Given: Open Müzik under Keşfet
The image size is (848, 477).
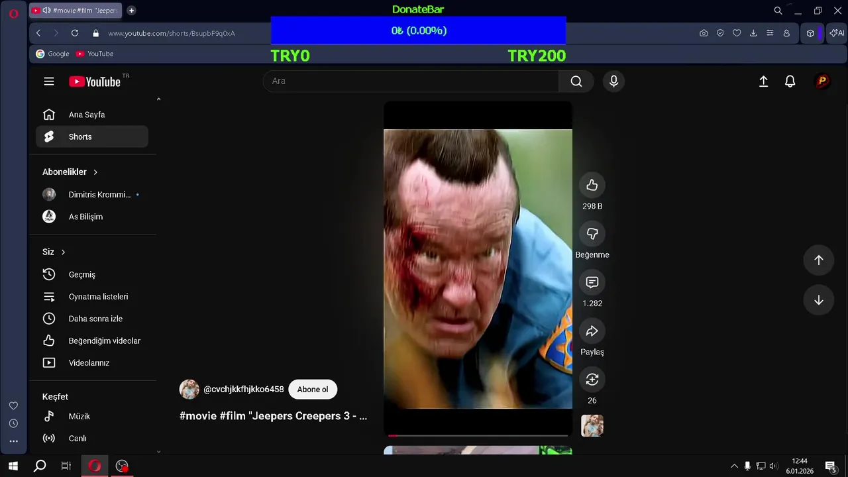Looking at the screenshot, I should [92, 416].
